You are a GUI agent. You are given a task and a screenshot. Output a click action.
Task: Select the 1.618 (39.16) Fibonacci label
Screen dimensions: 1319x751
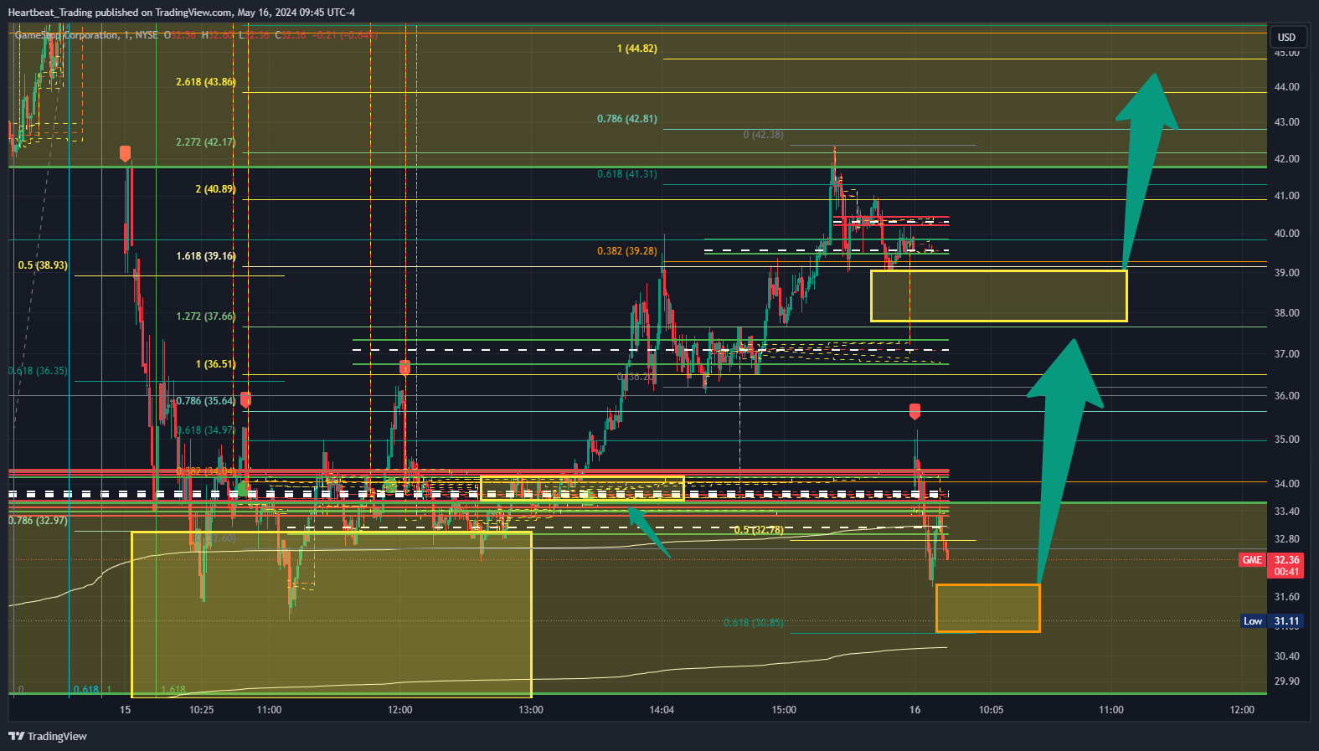coord(206,256)
